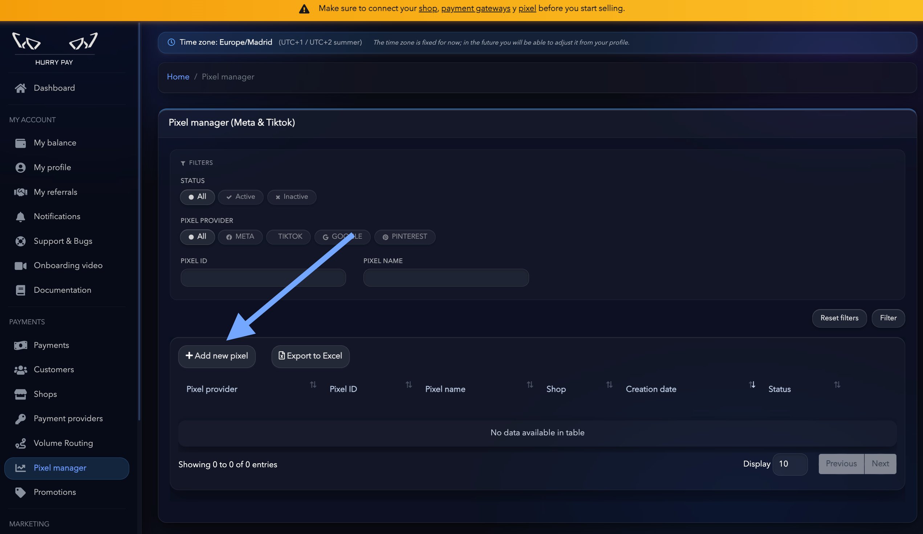Filter by TIKTOK pixel provider
The width and height of the screenshot is (923, 534).
[289, 237]
